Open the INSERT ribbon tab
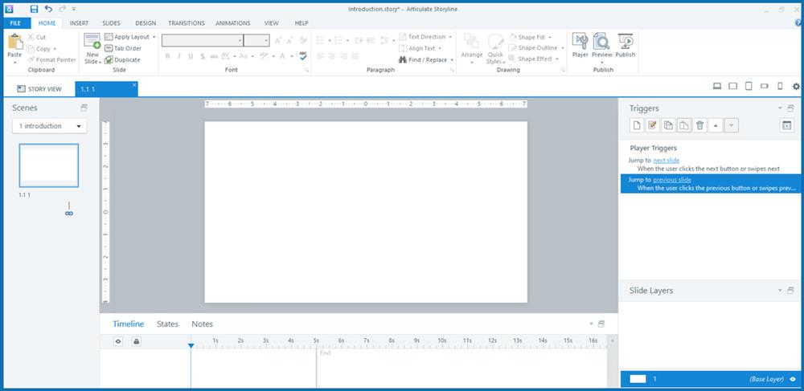 pos(79,23)
